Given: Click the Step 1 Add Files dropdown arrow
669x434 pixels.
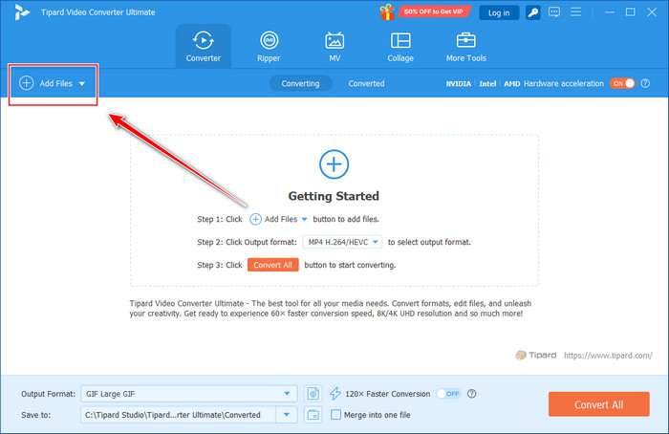Looking at the screenshot, I should point(304,219).
